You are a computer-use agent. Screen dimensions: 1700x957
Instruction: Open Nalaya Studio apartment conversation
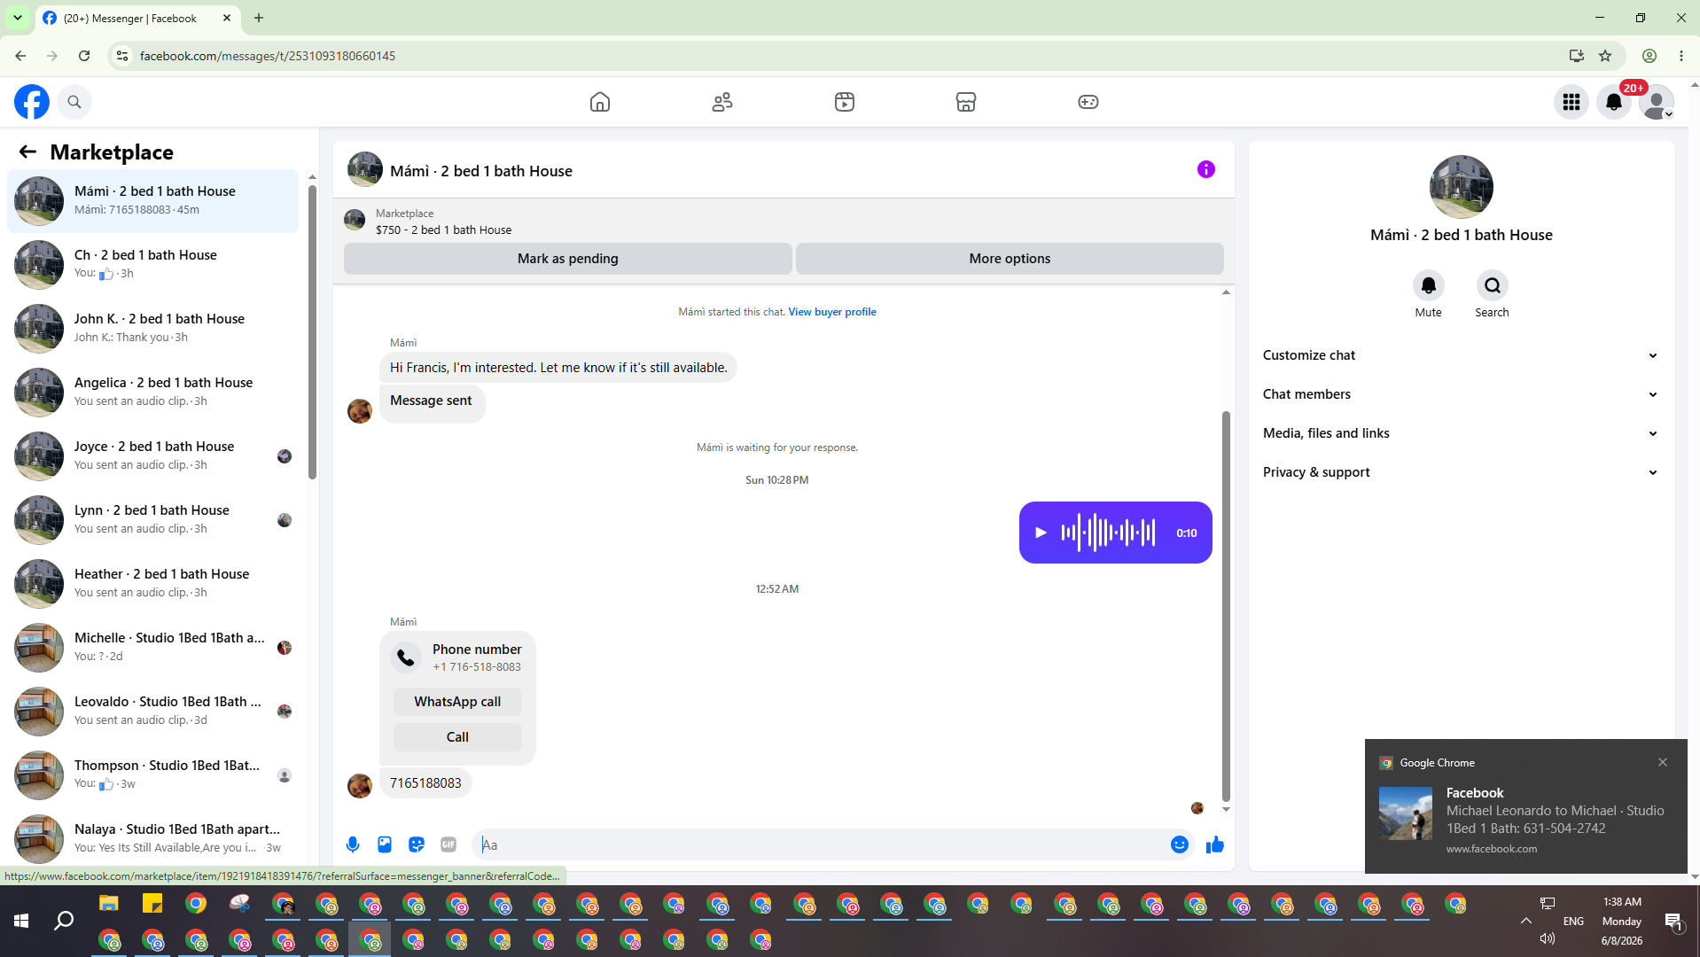pyautogui.click(x=153, y=838)
